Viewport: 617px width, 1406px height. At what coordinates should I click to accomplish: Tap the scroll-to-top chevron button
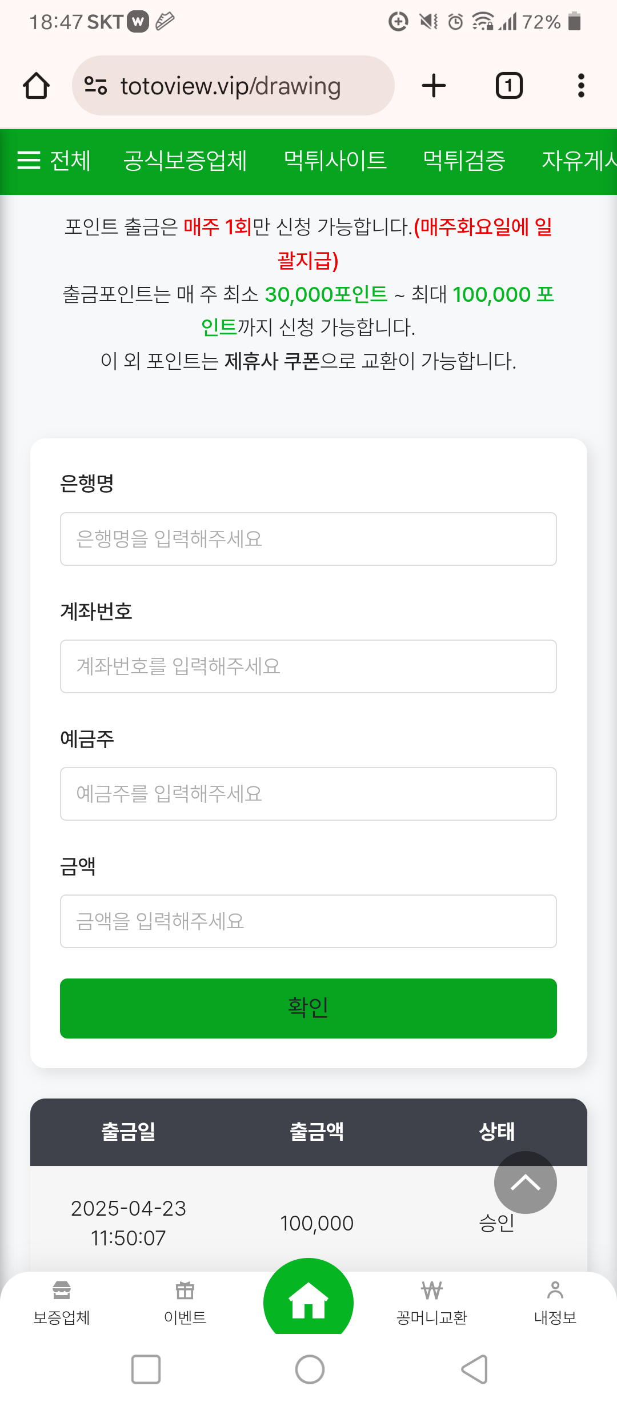[525, 1182]
